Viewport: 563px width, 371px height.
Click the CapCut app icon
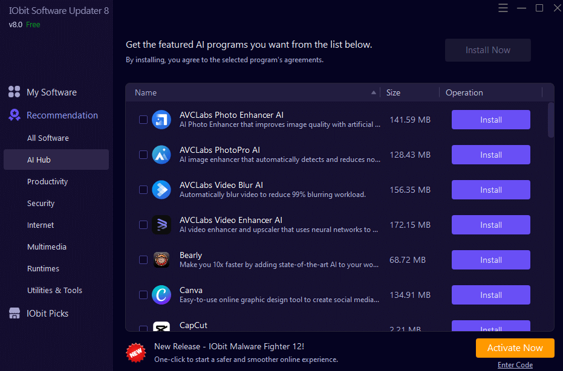(161, 327)
